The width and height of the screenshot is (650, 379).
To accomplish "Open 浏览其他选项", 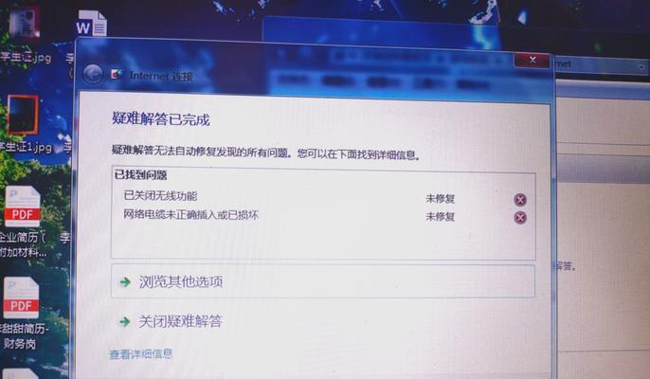I will coord(323,281).
